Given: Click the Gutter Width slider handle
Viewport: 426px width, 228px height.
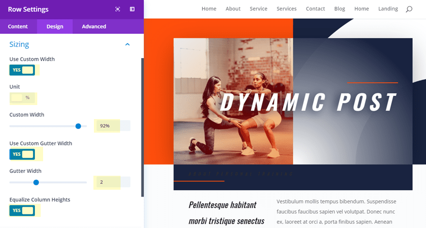Looking at the screenshot, I should tap(36, 182).
